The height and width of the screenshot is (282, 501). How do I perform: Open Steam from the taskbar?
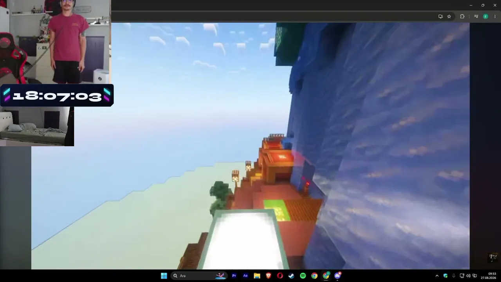coord(291,276)
